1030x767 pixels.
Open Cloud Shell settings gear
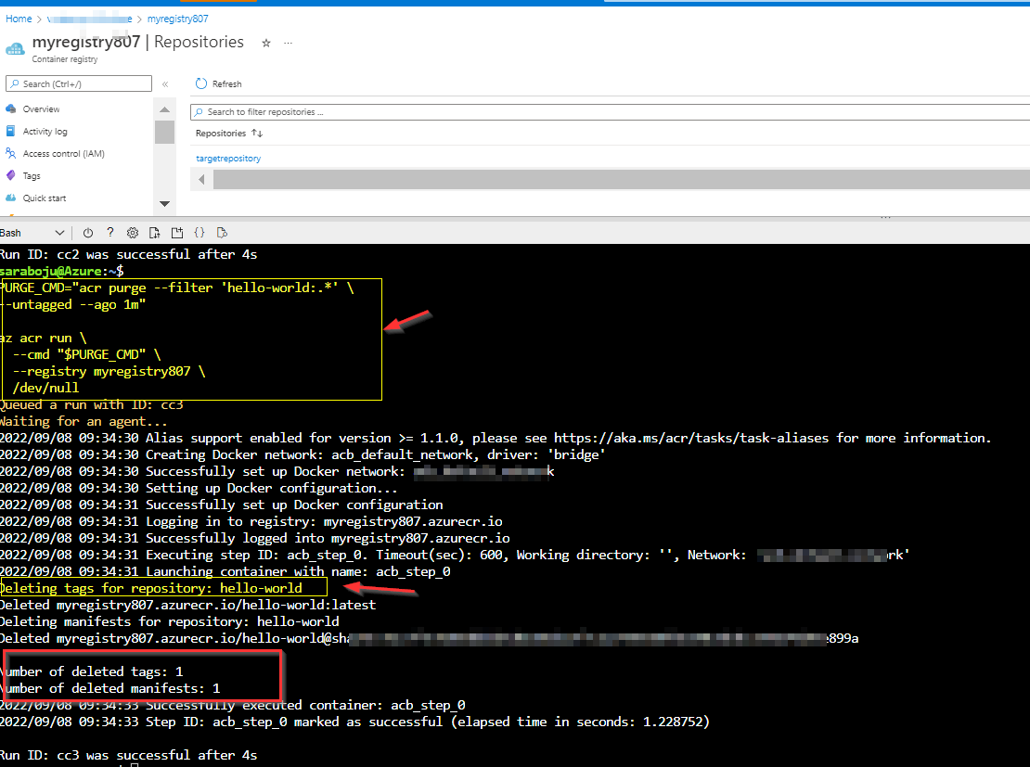pos(133,233)
